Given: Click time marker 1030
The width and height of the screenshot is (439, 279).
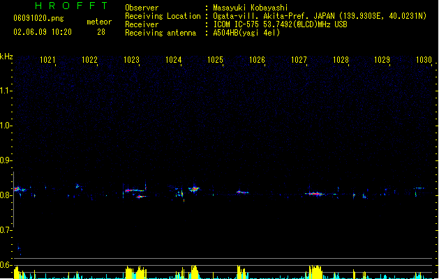Looking at the screenshot, I should tap(424, 60).
